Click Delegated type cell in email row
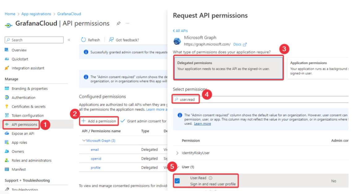 (x=149, y=150)
